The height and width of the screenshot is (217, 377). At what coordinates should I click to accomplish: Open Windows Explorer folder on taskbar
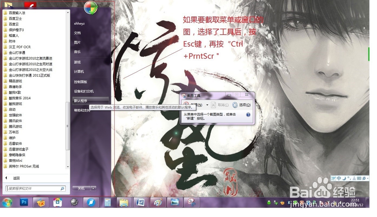124,202
